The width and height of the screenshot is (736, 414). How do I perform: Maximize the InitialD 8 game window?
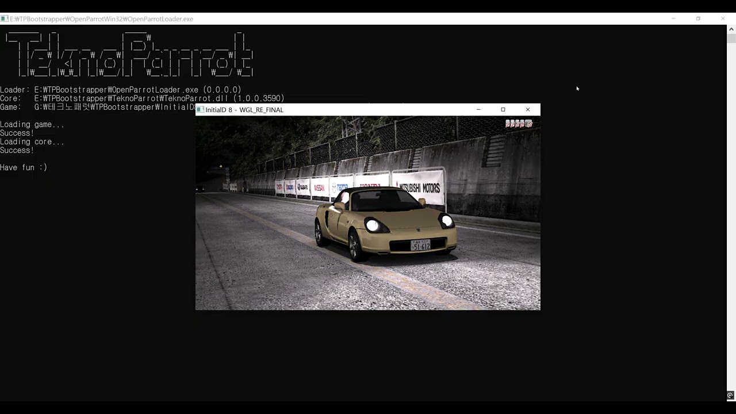(x=503, y=110)
